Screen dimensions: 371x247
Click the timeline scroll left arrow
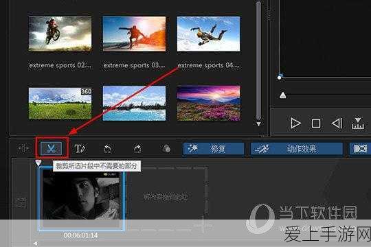click(36, 244)
